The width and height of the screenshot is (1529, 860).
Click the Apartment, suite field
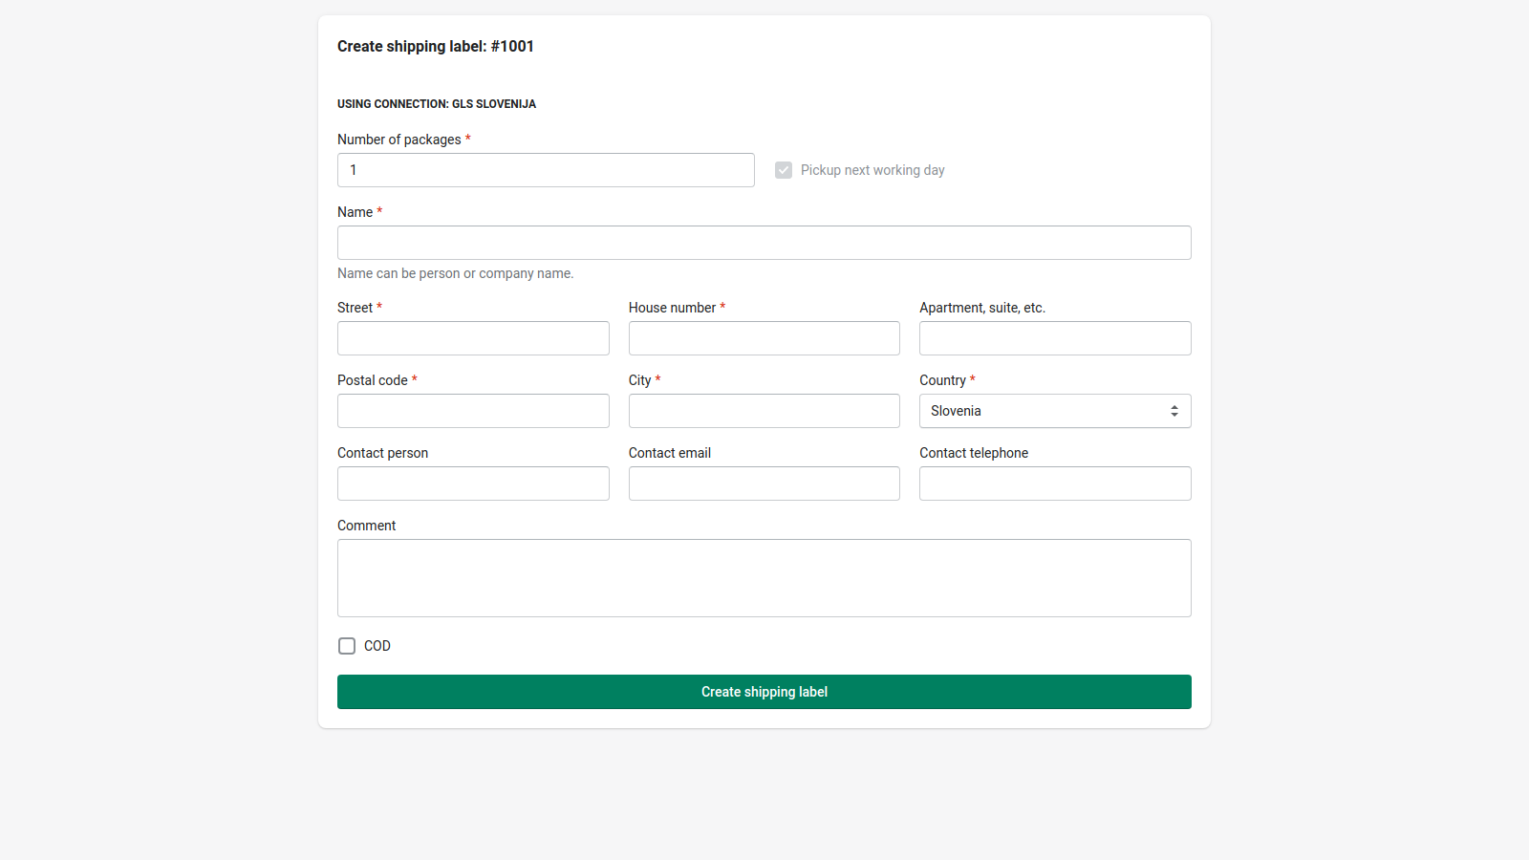(1054, 338)
